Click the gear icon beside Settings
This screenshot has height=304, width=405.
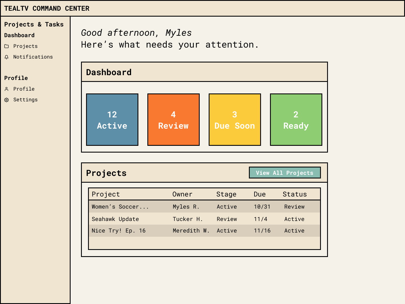pos(6,100)
